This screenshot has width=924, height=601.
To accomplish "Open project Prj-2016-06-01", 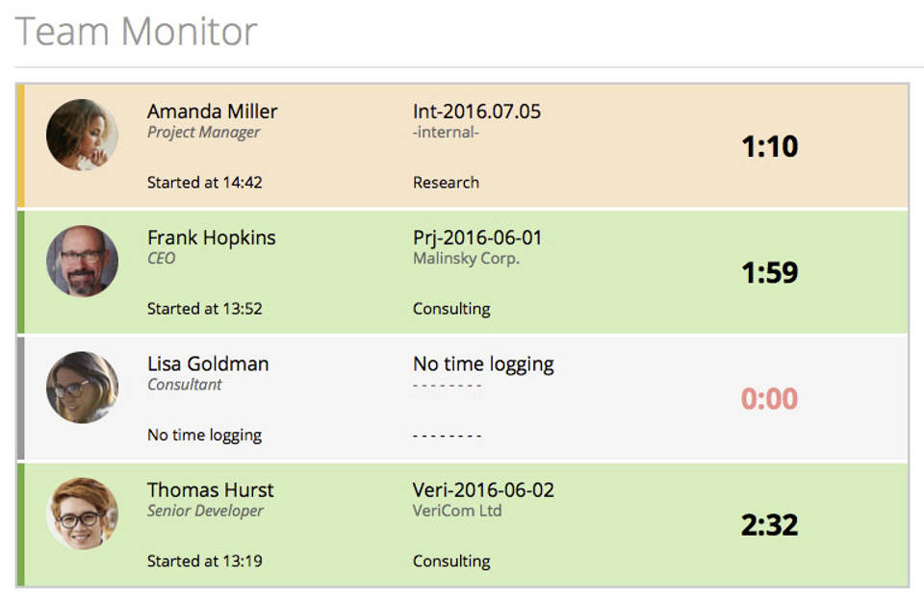I will click(x=477, y=238).
